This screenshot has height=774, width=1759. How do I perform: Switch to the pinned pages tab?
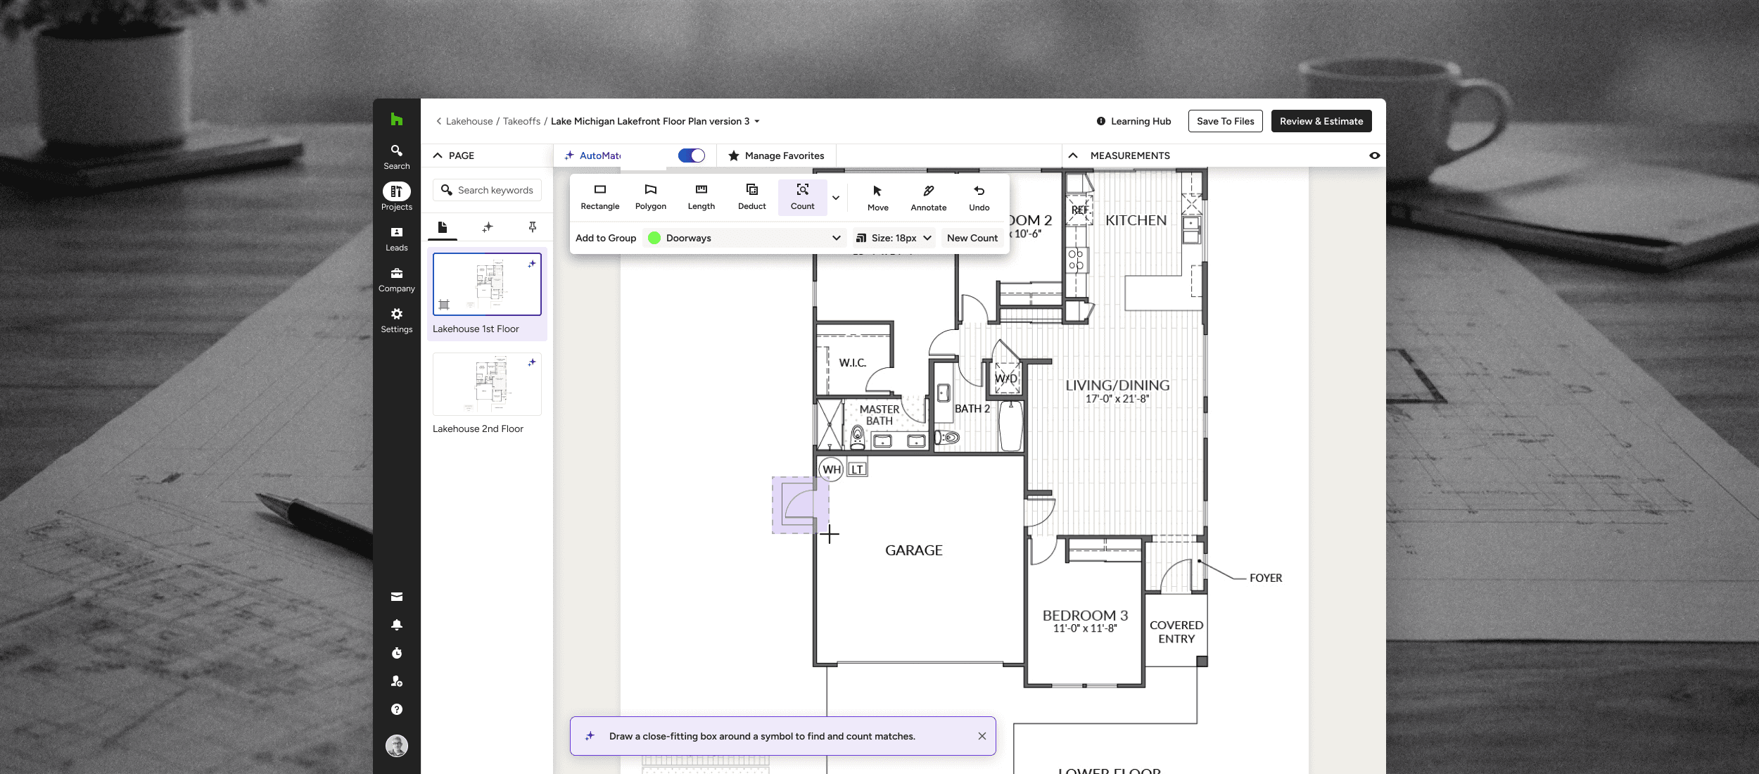tap(532, 227)
